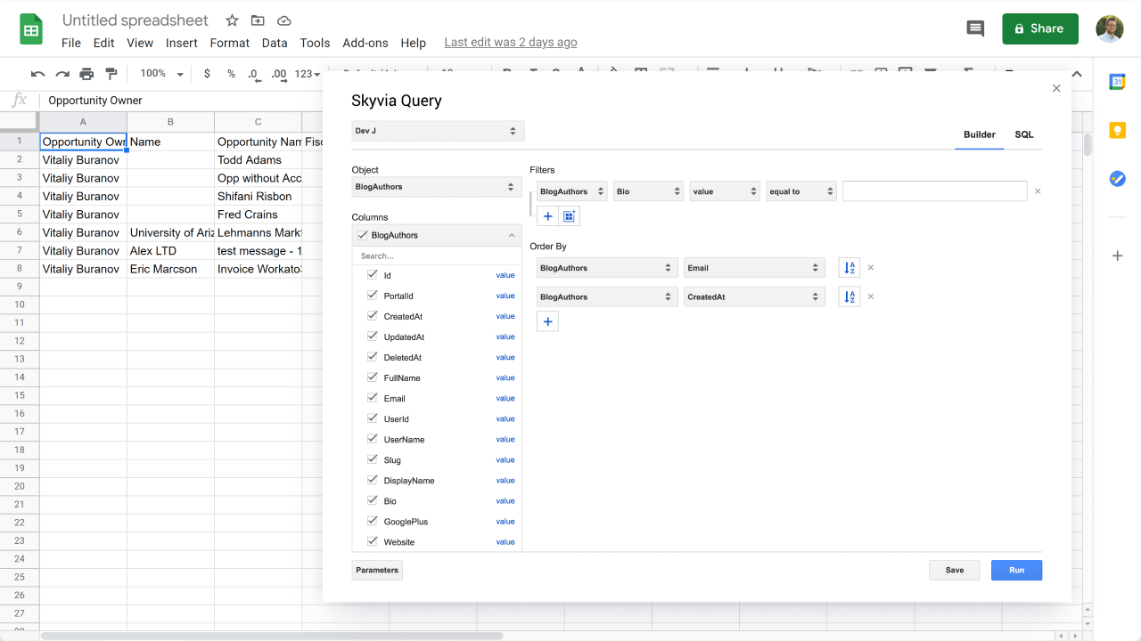The height and width of the screenshot is (641, 1141).
Task: Click the print icon in toolbar
Action: (86, 74)
